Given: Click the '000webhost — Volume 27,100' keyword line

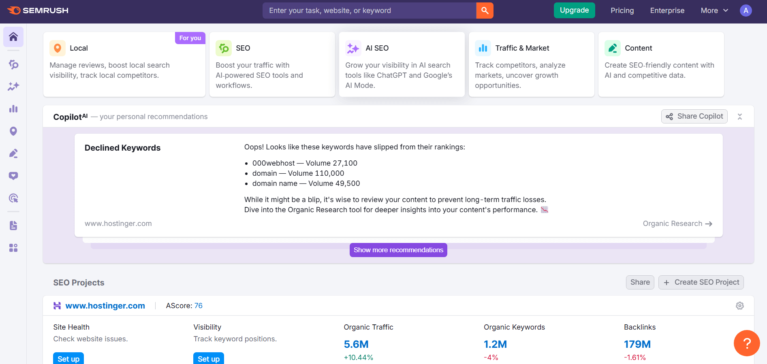Looking at the screenshot, I should (305, 163).
